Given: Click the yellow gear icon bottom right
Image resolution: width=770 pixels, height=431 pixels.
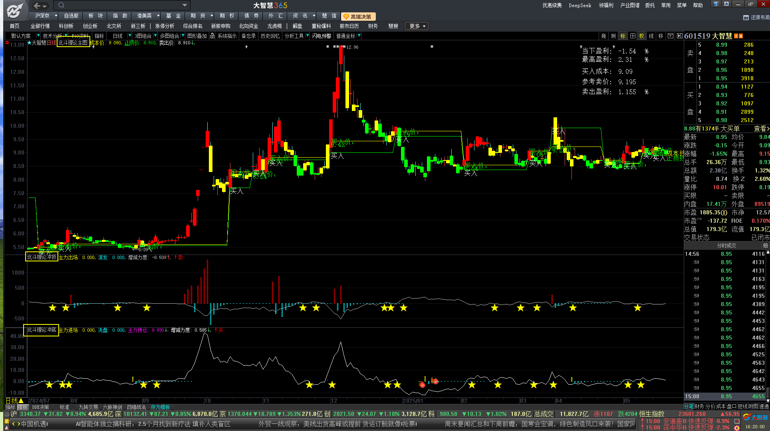Looking at the screenshot, I should coord(737,427).
